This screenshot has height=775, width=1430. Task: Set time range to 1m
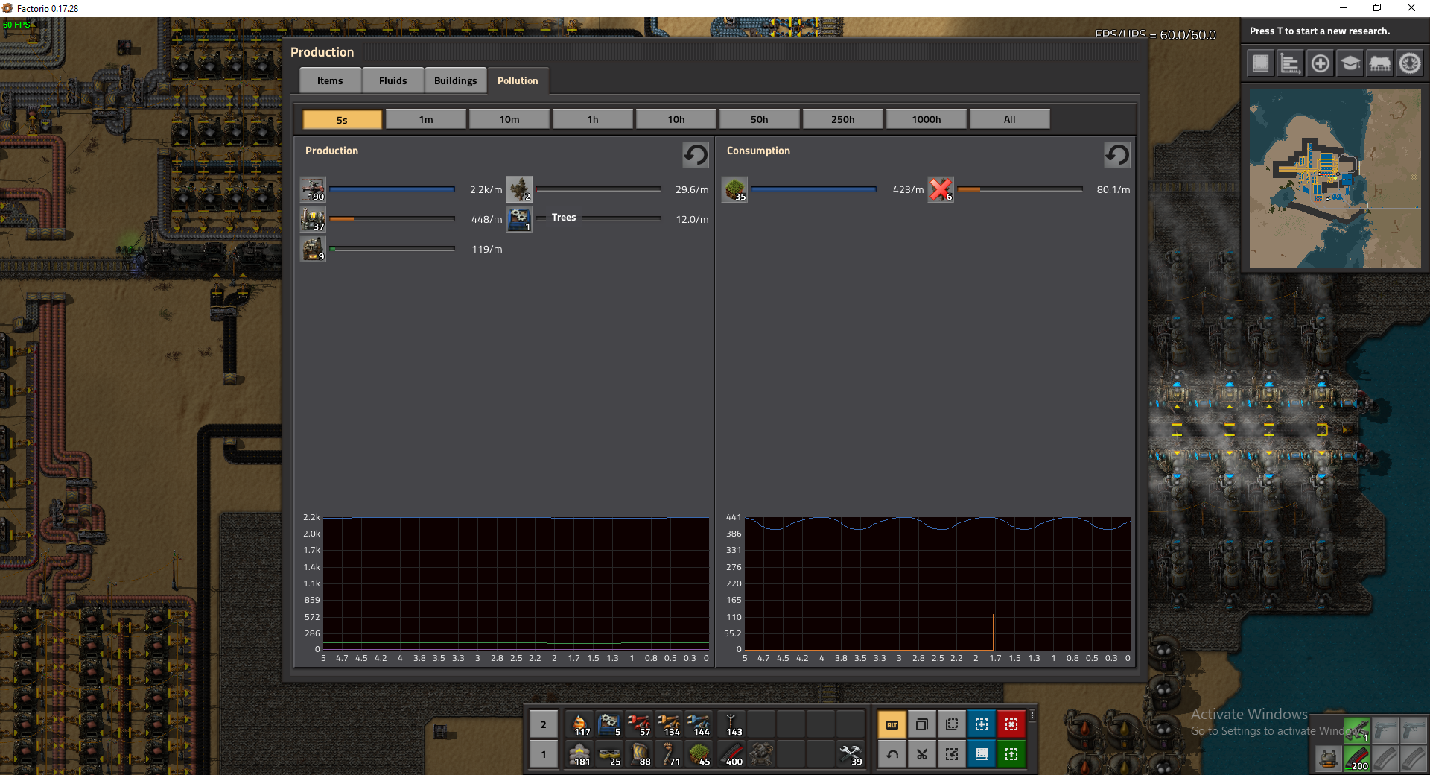coord(426,119)
